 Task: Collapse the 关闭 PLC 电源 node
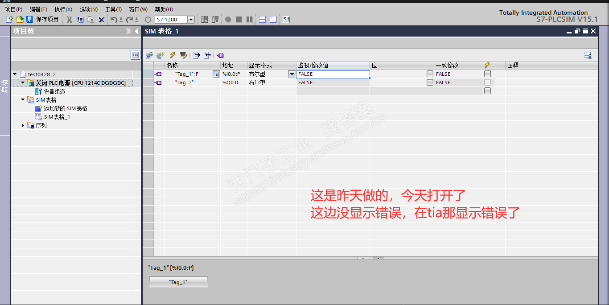tap(23, 82)
